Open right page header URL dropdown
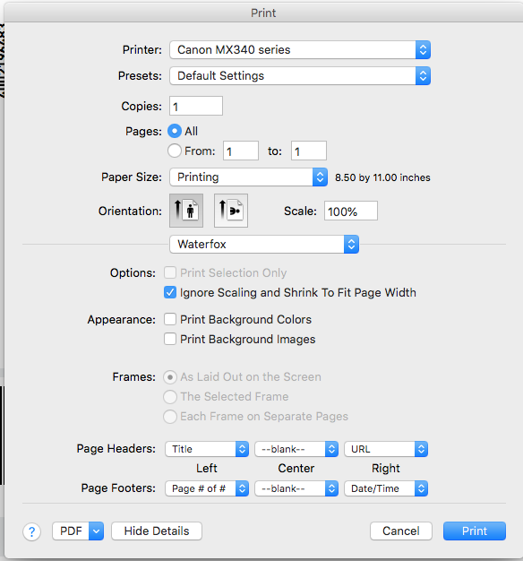Image resolution: width=523 pixels, height=561 pixels. [386, 449]
